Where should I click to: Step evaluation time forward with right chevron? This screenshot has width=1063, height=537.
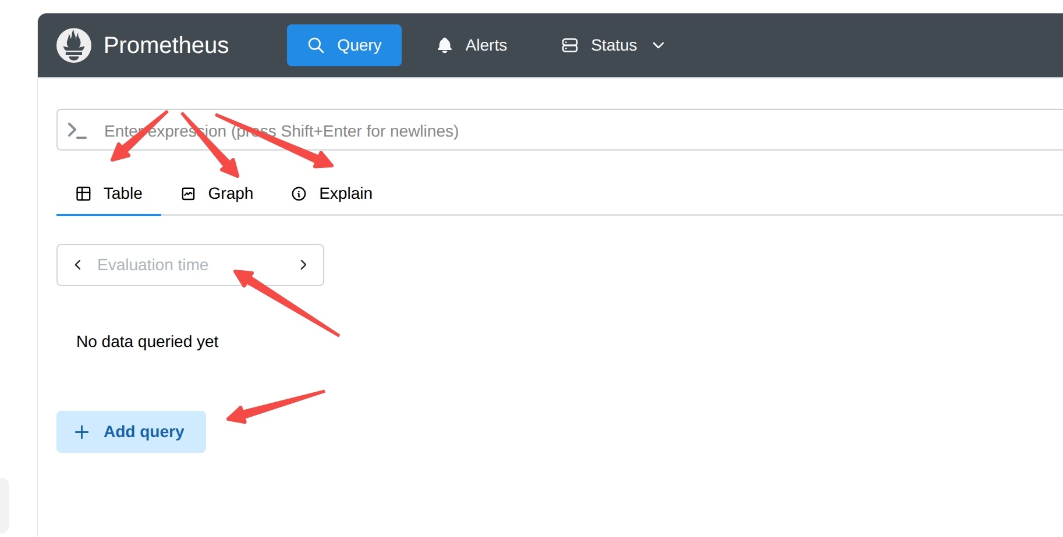303,265
